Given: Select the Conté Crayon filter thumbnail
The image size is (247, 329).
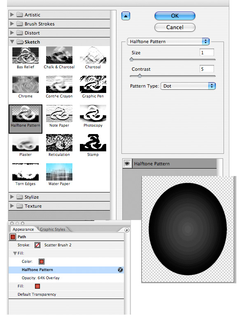Looking at the screenshot, I should coord(59,84).
